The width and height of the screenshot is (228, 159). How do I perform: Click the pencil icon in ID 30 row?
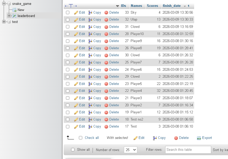76,55
